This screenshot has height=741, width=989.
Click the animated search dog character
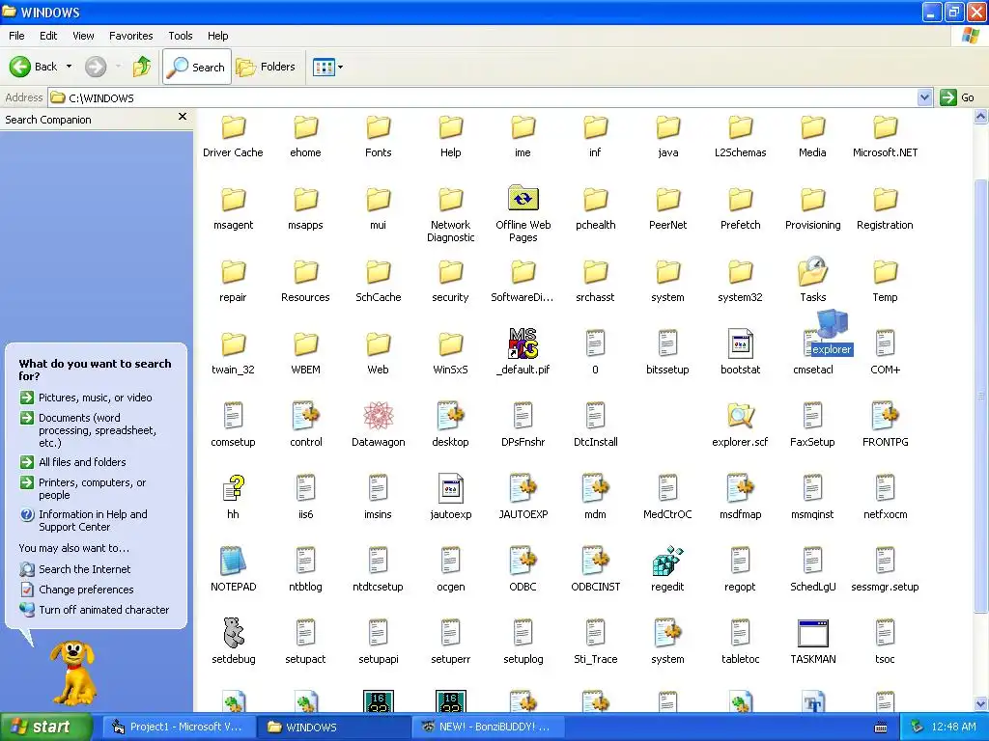(73, 672)
